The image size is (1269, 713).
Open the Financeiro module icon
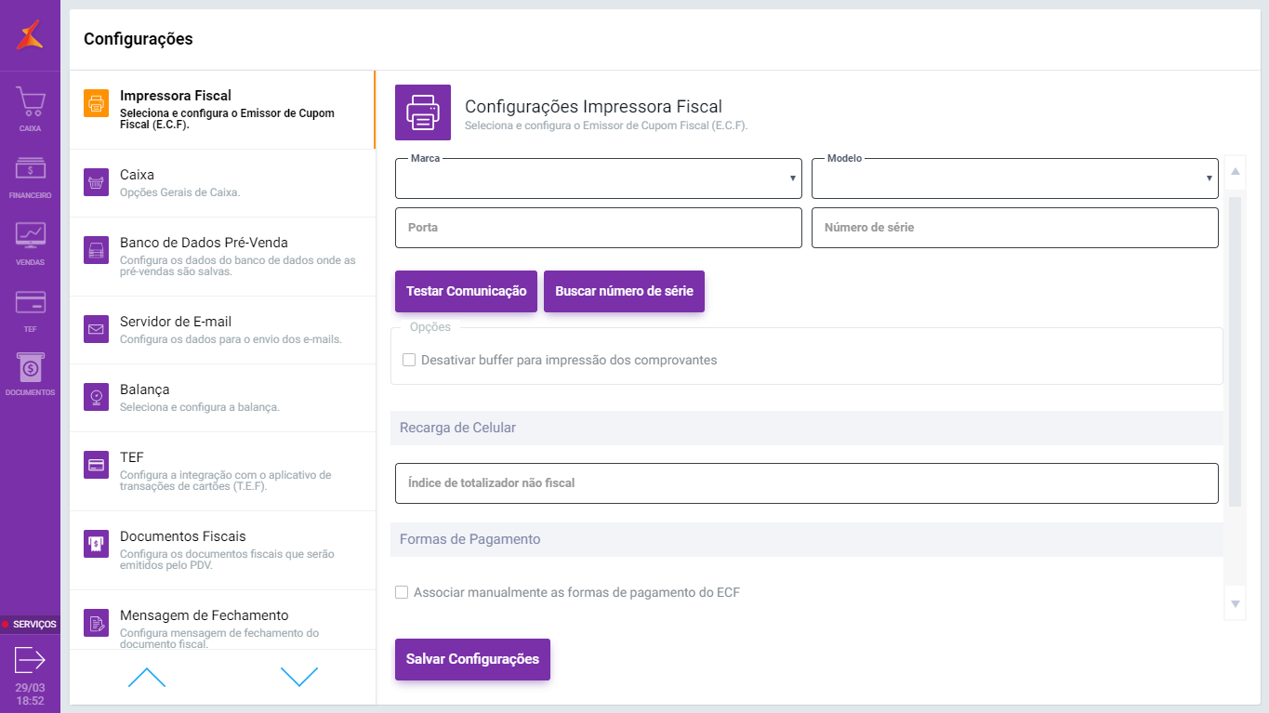coord(30,170)
